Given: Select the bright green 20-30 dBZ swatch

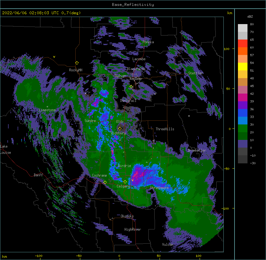Looking at the screenshot, I should click(243, 128).
